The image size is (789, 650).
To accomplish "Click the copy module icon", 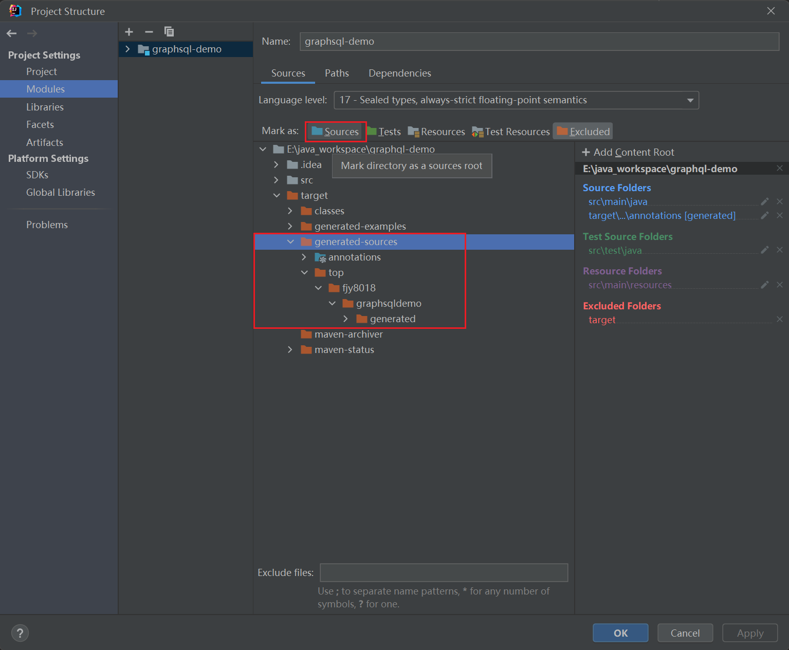I will (169, 32).
